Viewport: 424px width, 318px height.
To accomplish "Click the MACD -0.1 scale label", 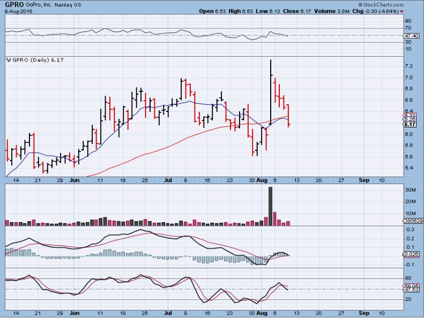I will point(410,265).
